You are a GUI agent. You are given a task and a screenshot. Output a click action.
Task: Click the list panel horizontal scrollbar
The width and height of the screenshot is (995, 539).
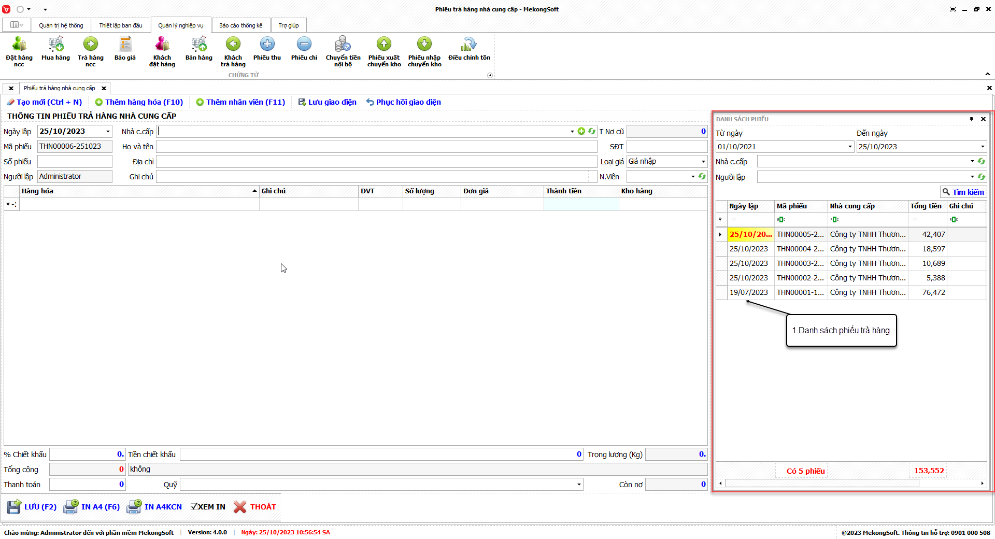(821, 484)
